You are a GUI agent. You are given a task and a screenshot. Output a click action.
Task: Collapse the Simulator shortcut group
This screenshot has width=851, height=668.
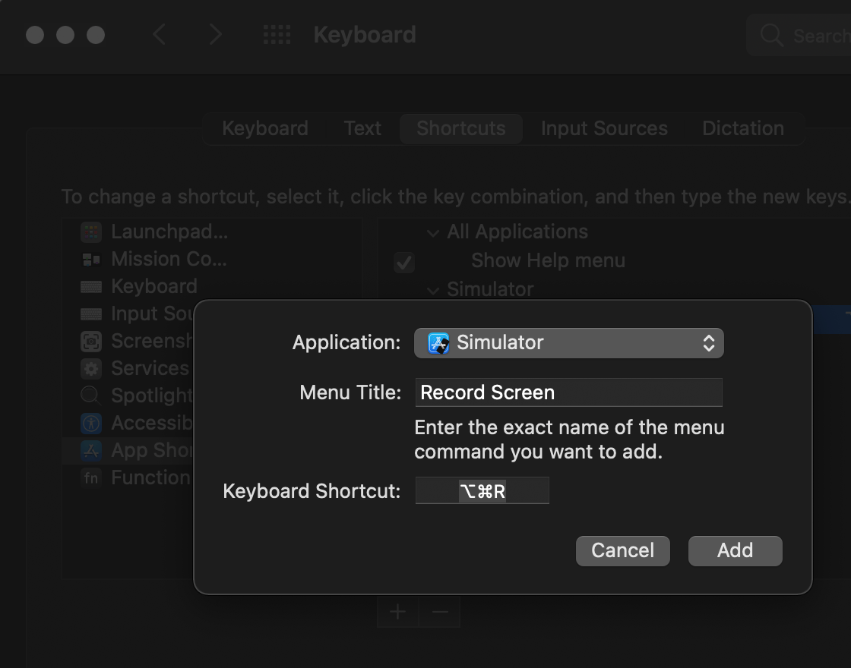click(x=433, y=290)
